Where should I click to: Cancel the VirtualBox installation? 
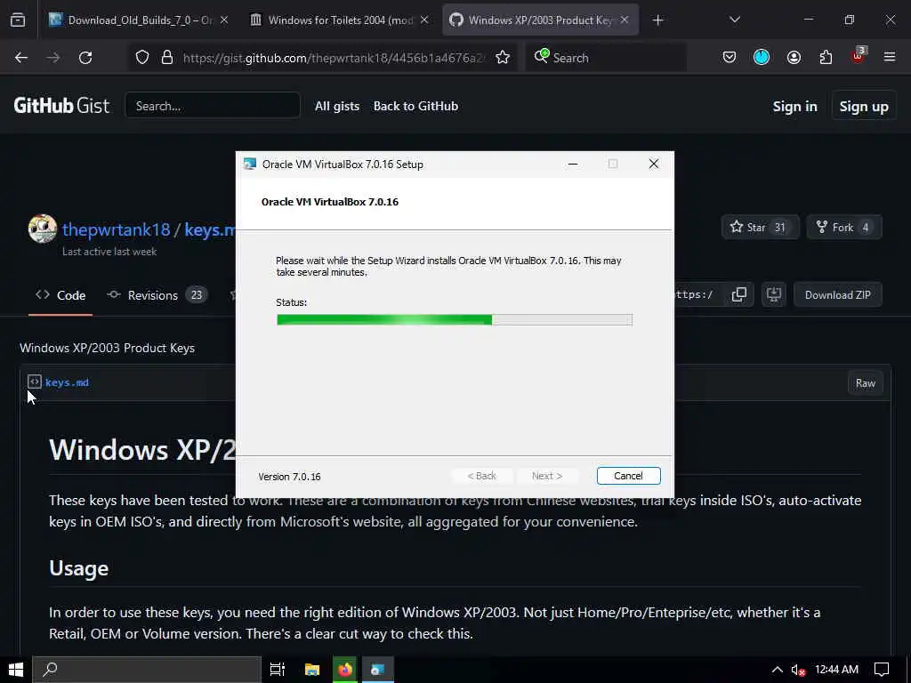click(x=629, y=477)
